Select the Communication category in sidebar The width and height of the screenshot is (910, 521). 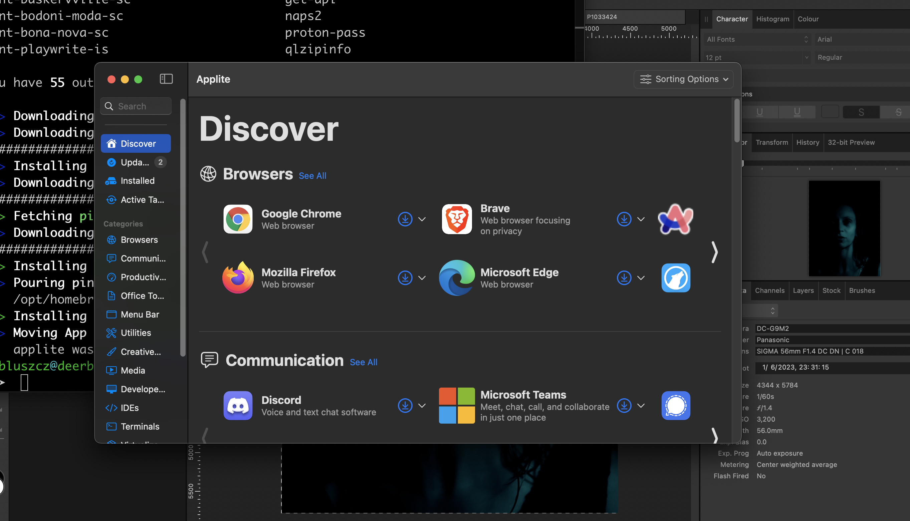point(136,258)
